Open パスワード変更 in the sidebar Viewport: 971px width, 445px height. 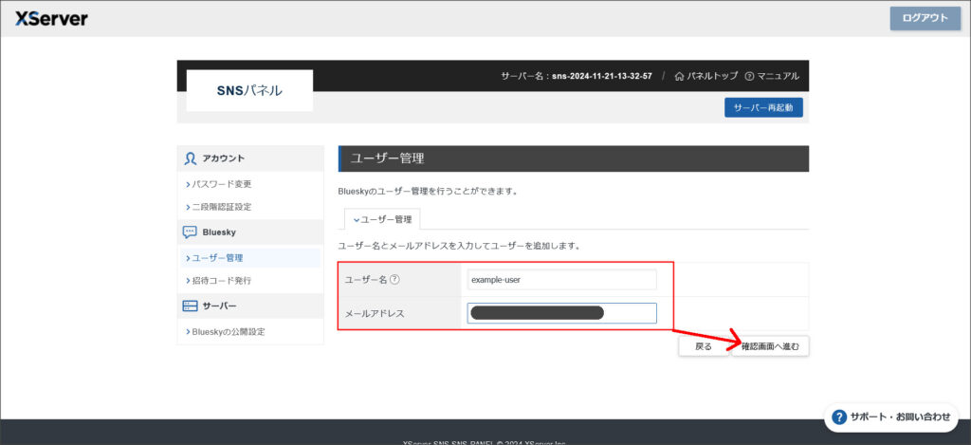(x=221, y=183)
